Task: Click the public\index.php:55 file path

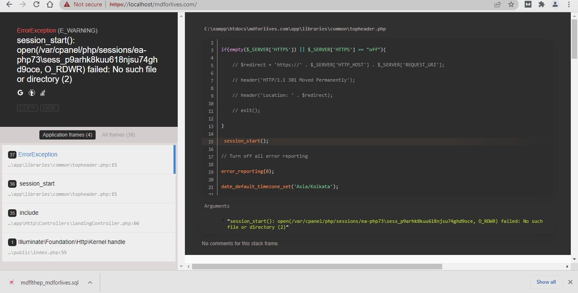Action: 37,252
